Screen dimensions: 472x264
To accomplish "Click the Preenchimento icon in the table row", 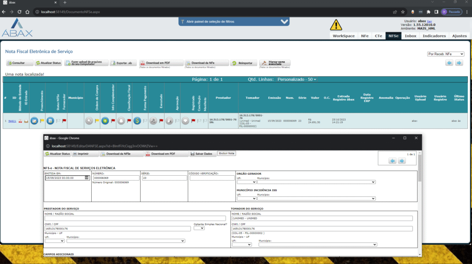I will (x=34, y=121).
